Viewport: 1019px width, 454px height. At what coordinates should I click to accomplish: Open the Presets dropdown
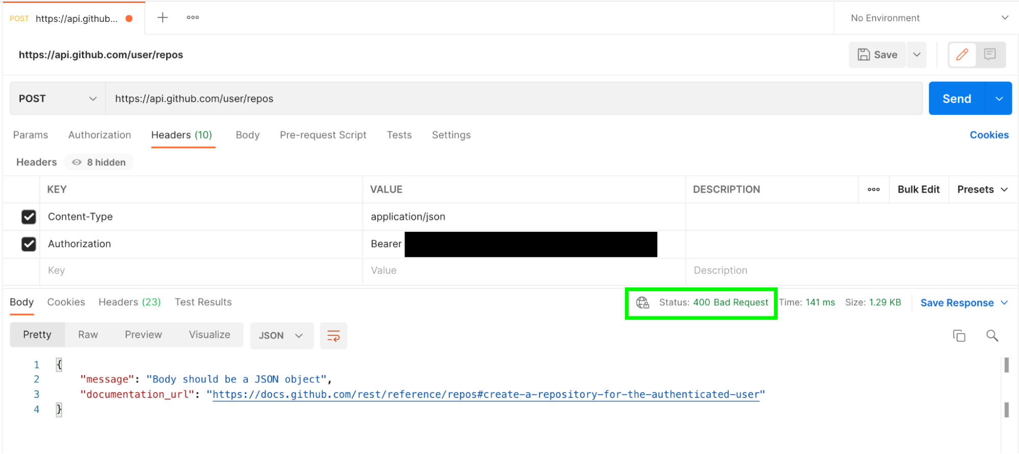point(982,190)
